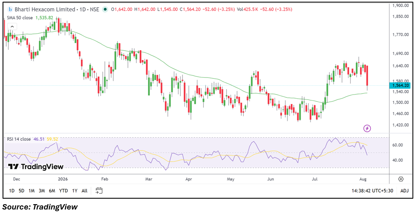Select the 5D time range

tap(21, 191)
